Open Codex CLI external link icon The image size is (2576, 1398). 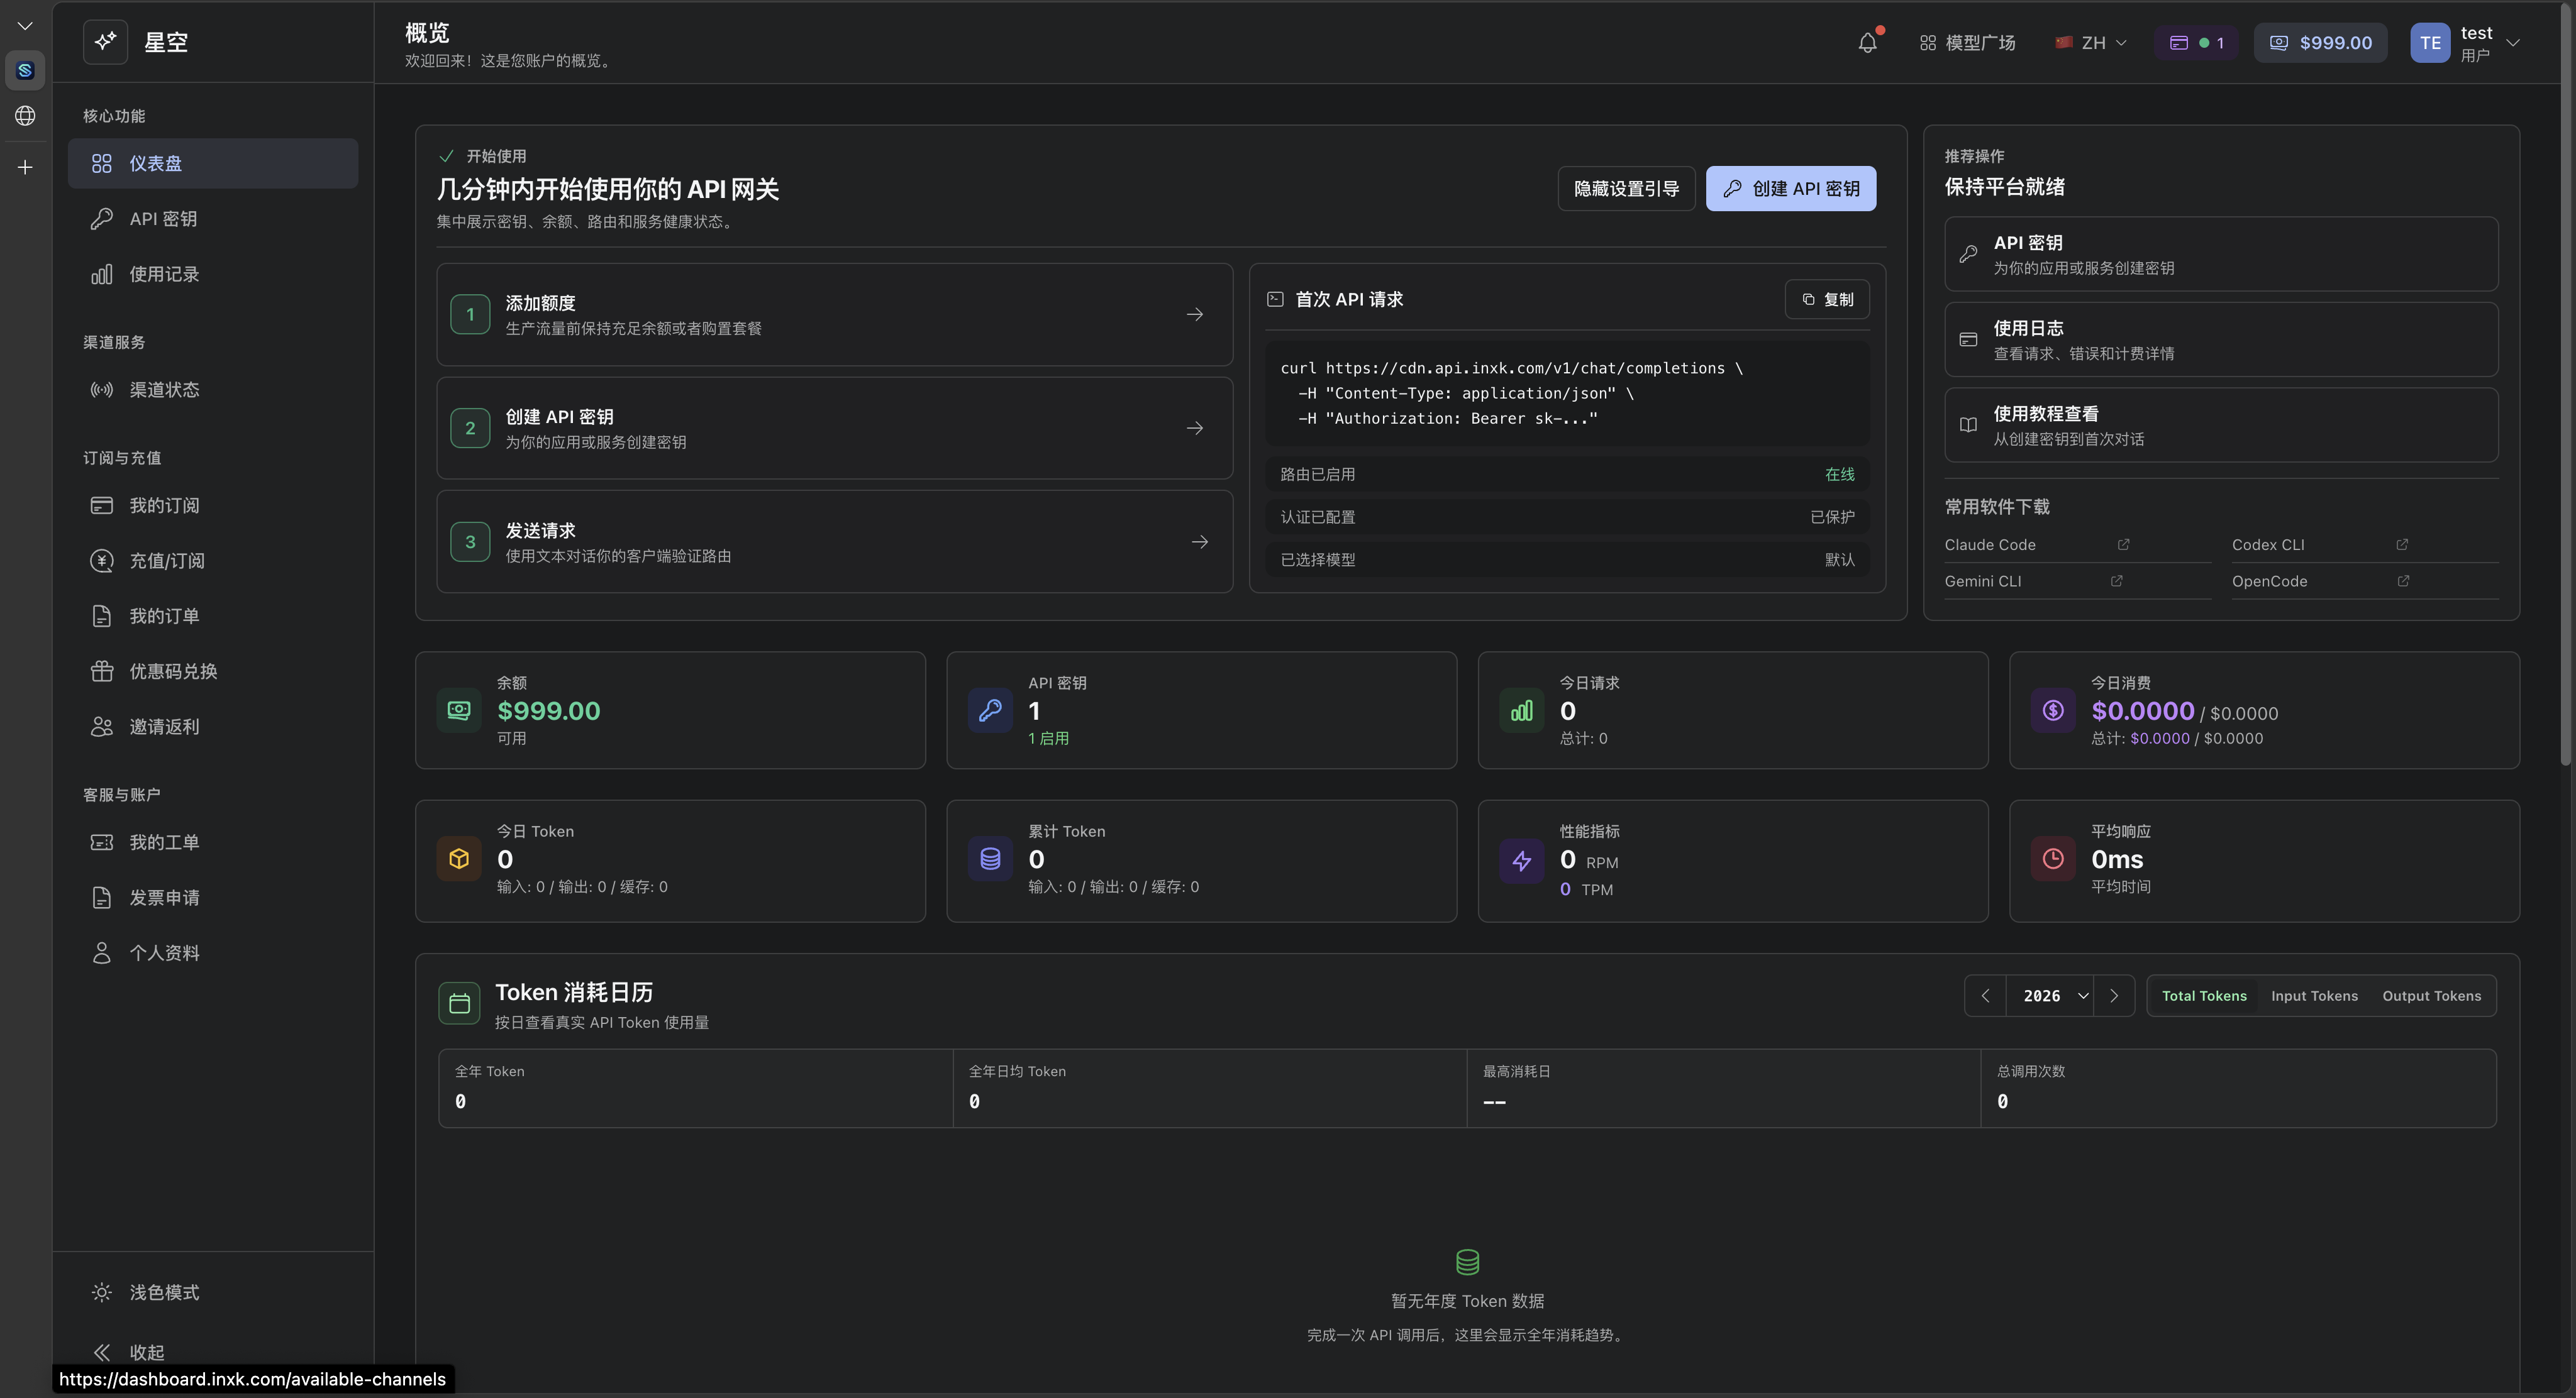click(x=2402, y=544)
